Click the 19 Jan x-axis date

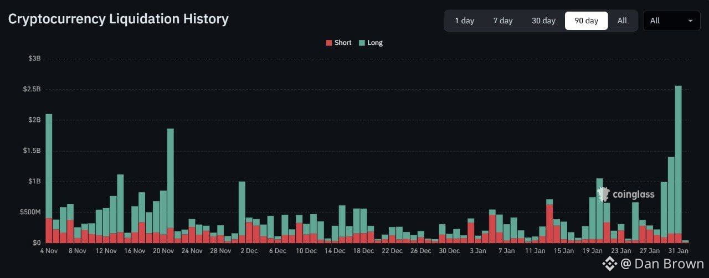click(x=592, y=251)
